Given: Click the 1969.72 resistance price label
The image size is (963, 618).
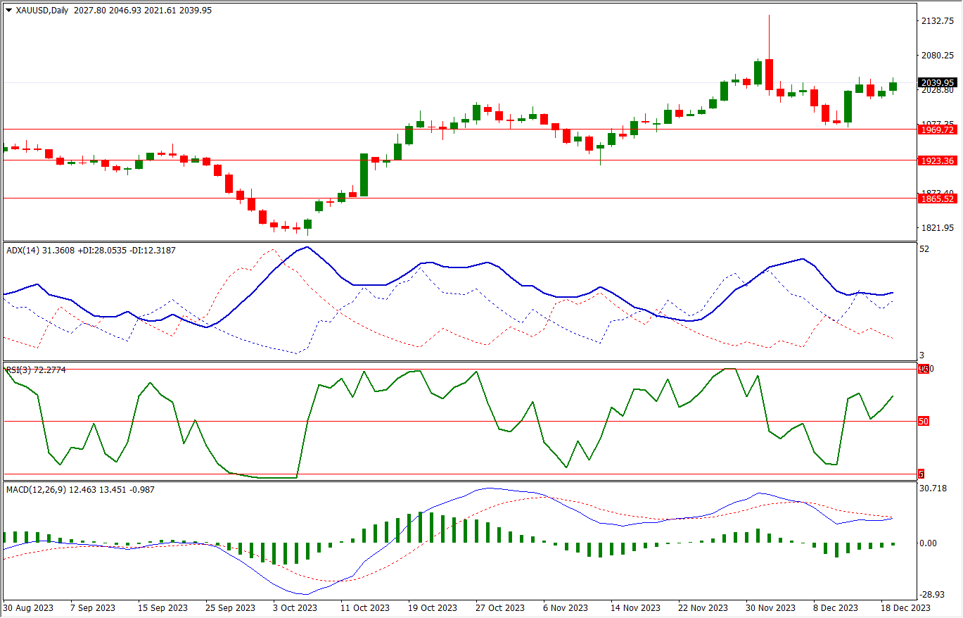Looking at the screenshot, I should pyautogui.click(x=937, y=130).
